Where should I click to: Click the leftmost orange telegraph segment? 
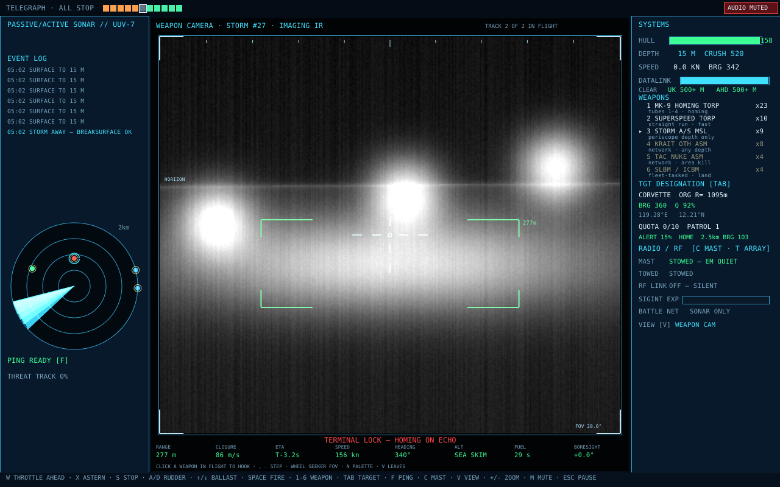[106, 9]
